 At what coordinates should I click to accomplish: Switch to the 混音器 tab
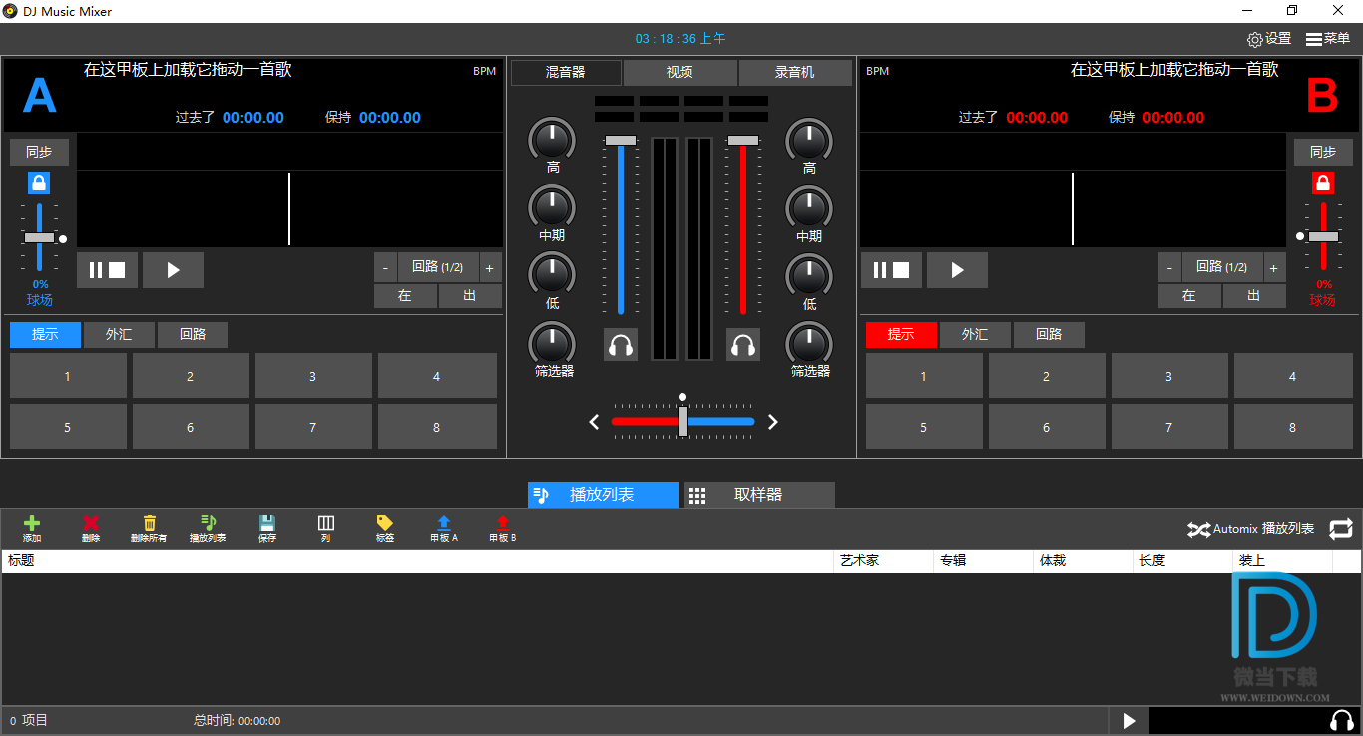pyautogui.click(x=566, y=72)
